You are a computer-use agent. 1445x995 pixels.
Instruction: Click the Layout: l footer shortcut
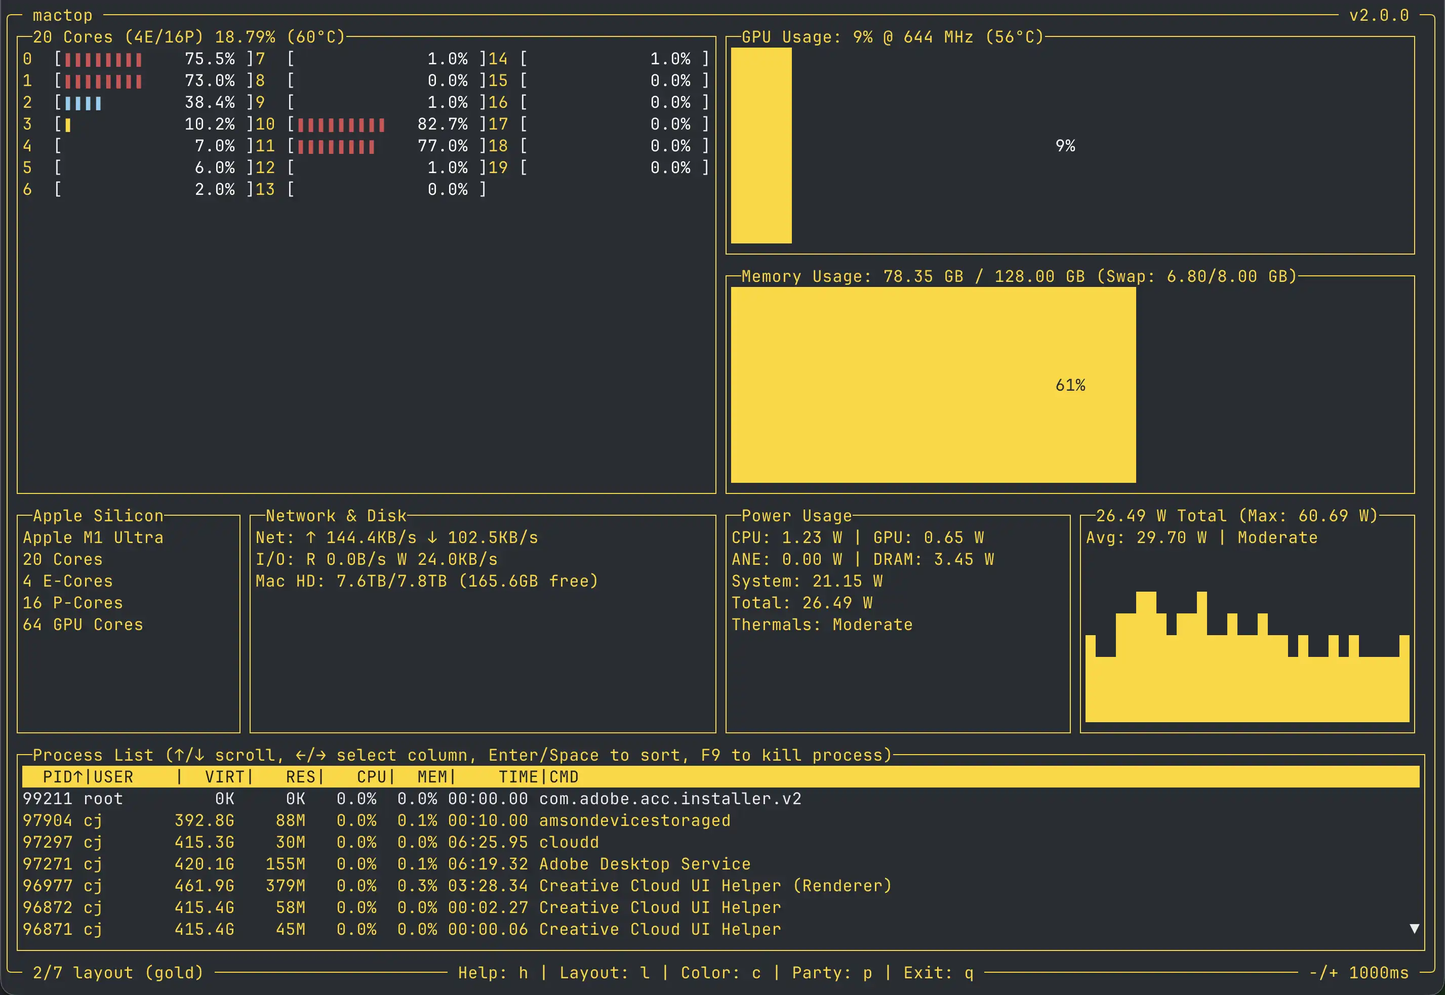pyautogui.click(x=604, y=973)
